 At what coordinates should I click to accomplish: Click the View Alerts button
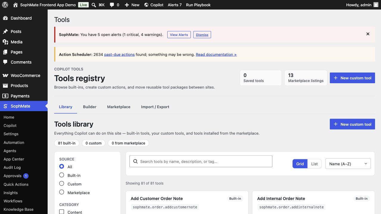coord(179,35)
